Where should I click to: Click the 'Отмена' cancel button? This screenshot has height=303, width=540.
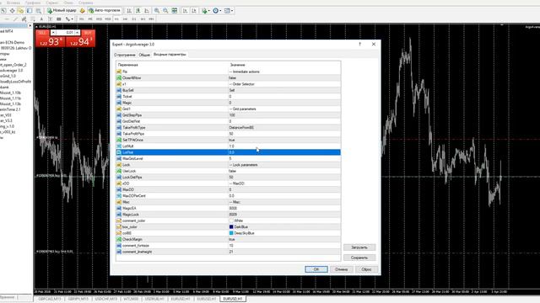coord(341,269)
